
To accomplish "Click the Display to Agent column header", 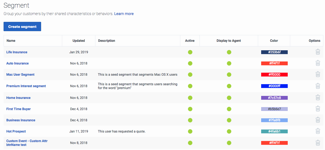I will (229, 41).
